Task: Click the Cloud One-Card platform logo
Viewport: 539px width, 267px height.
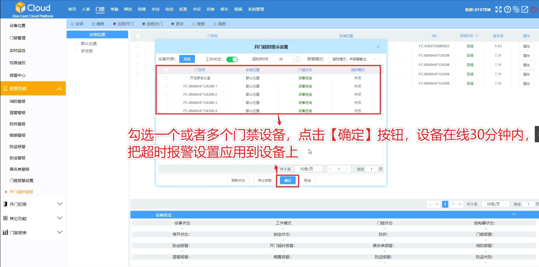Action: 33,9
